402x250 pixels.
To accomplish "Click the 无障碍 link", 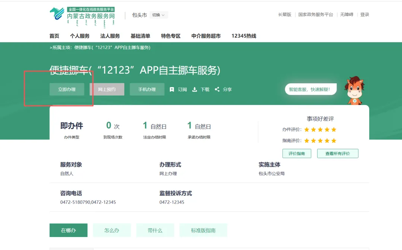I will tap(347, 15).
